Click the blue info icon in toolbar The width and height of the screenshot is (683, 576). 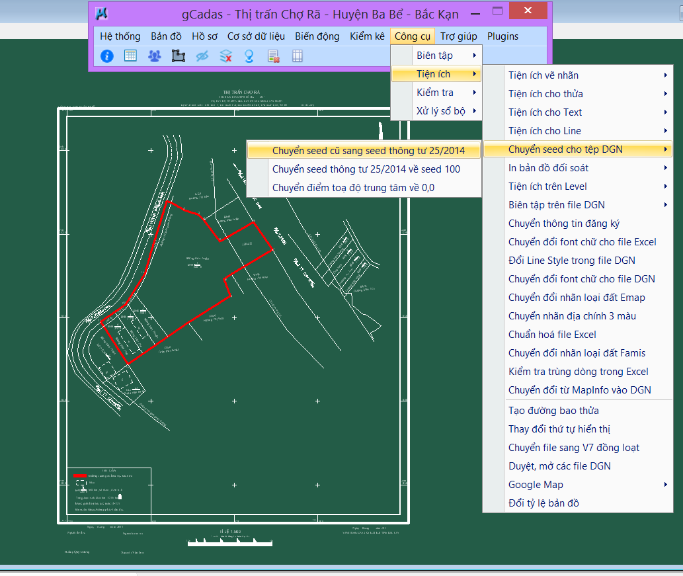click(107, 56)
